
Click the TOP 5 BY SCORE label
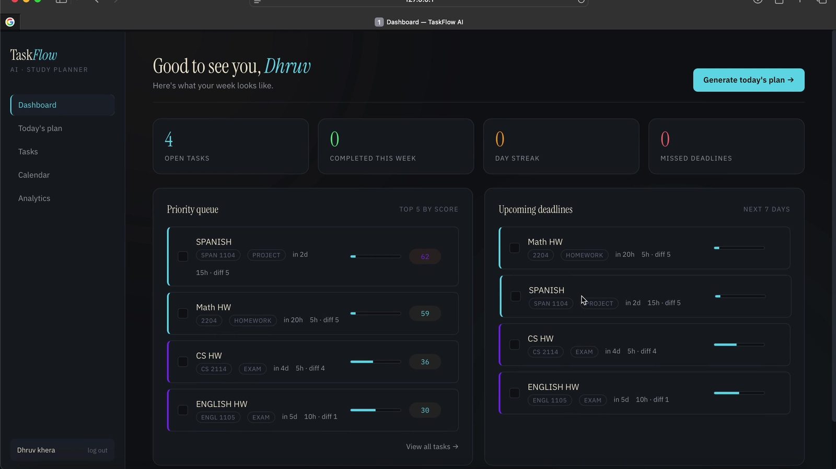click(x=428, y=209)
